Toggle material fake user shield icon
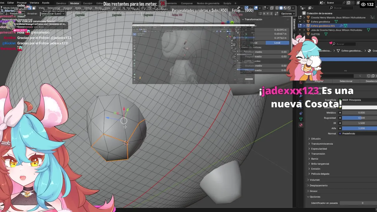Screen dimensions: 377x212 pyautogui.click(x=369, y=76)
